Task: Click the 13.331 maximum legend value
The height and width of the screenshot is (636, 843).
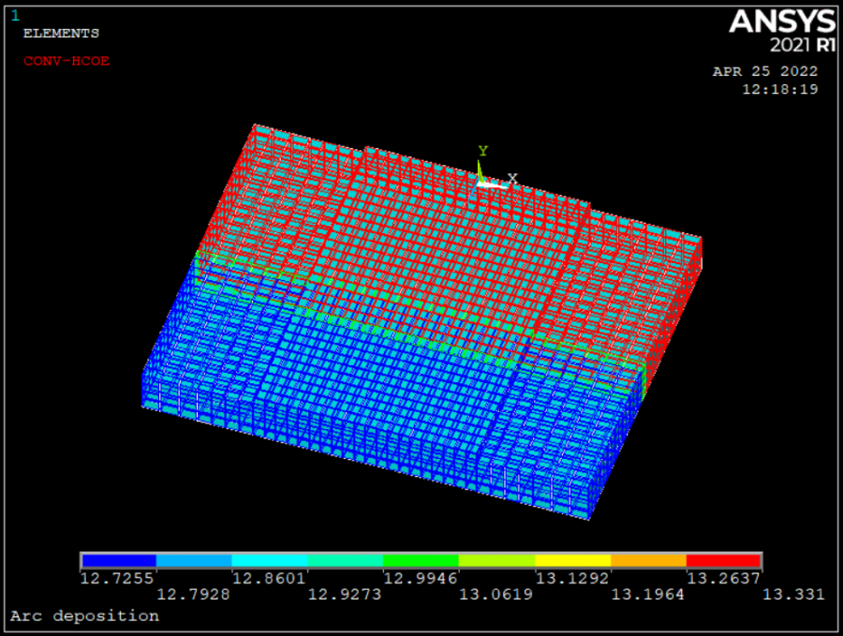Action: pyautogui.click(x=792, y=594)
